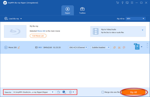Open the enhance effect star-wand icon

(x=114, y=48)
